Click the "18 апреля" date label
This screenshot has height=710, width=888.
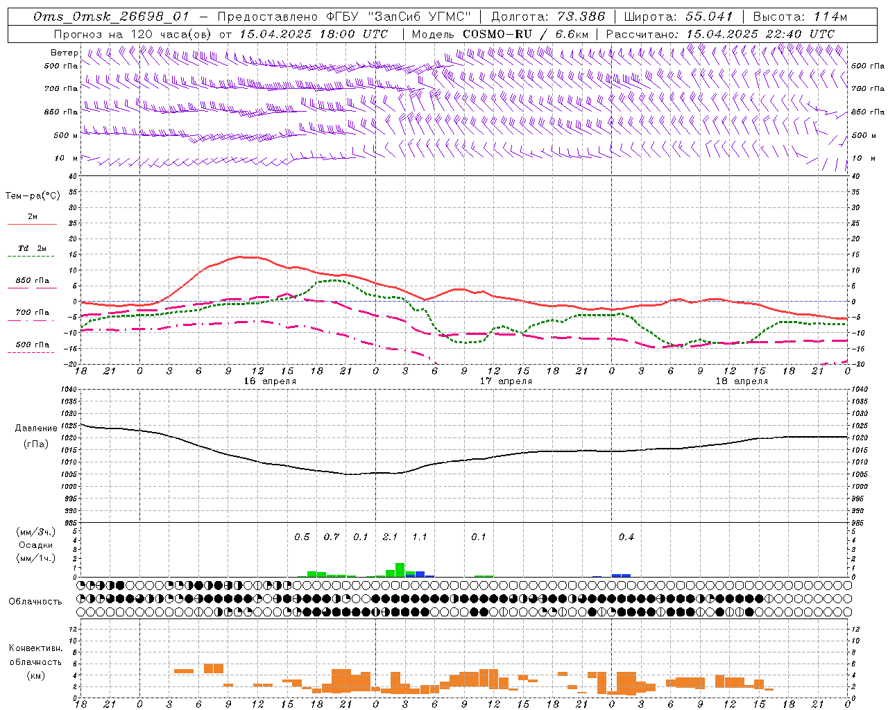pos(742,381)
